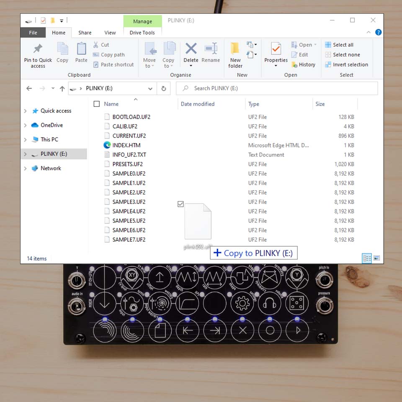Open Customize Quick Access Toolbar dropdown
Image resolution: width=402 pixels, height=402 pixels.
[x=62, y=21]
